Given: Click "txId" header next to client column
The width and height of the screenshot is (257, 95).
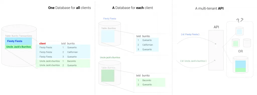Looking at the screenshot, I should [63, 43].
